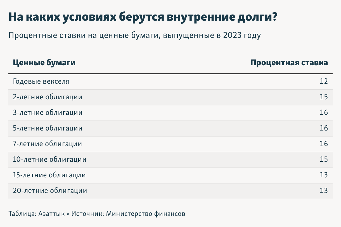Click rate value 13 for 20-летние облигации

pyautogui.click(x=324, y=191)
